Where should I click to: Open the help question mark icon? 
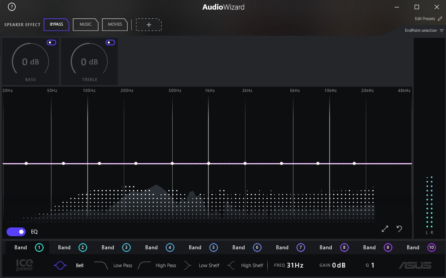point(12,7)
